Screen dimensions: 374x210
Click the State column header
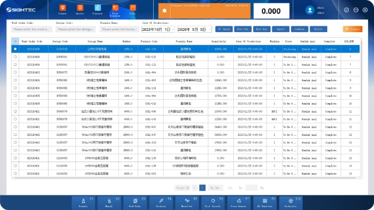pyautogui.click(x=290, y=41)
